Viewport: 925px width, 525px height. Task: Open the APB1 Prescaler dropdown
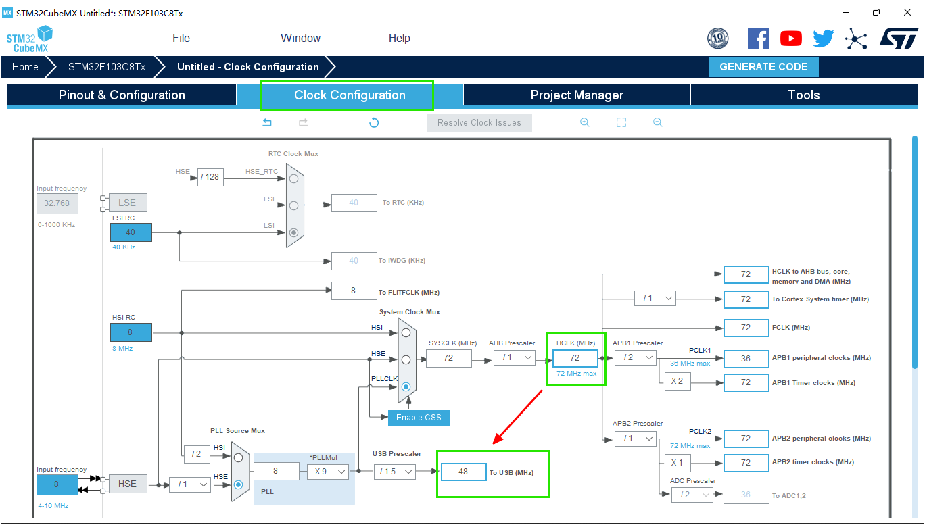click(x=636, y=357)
